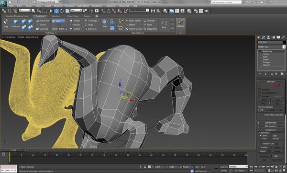Click the Create button in Edit Geometry
The height and width of the screenshot is (173, 287).
point(264,148)
